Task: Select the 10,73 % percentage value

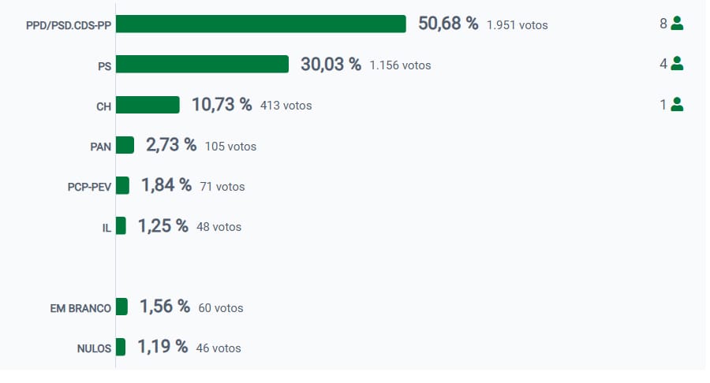Action: coord(222,104)
